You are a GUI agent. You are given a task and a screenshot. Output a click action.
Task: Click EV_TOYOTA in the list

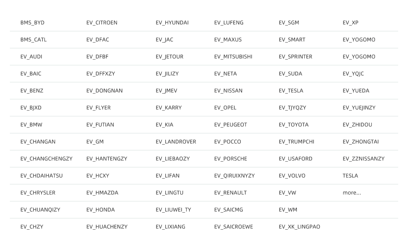point(294,125)
